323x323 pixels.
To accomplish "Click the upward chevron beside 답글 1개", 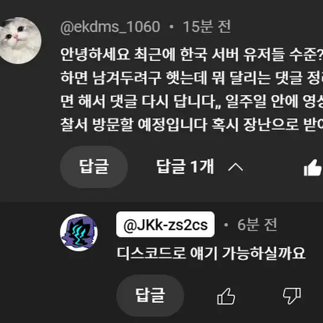I will click(235, 167).
